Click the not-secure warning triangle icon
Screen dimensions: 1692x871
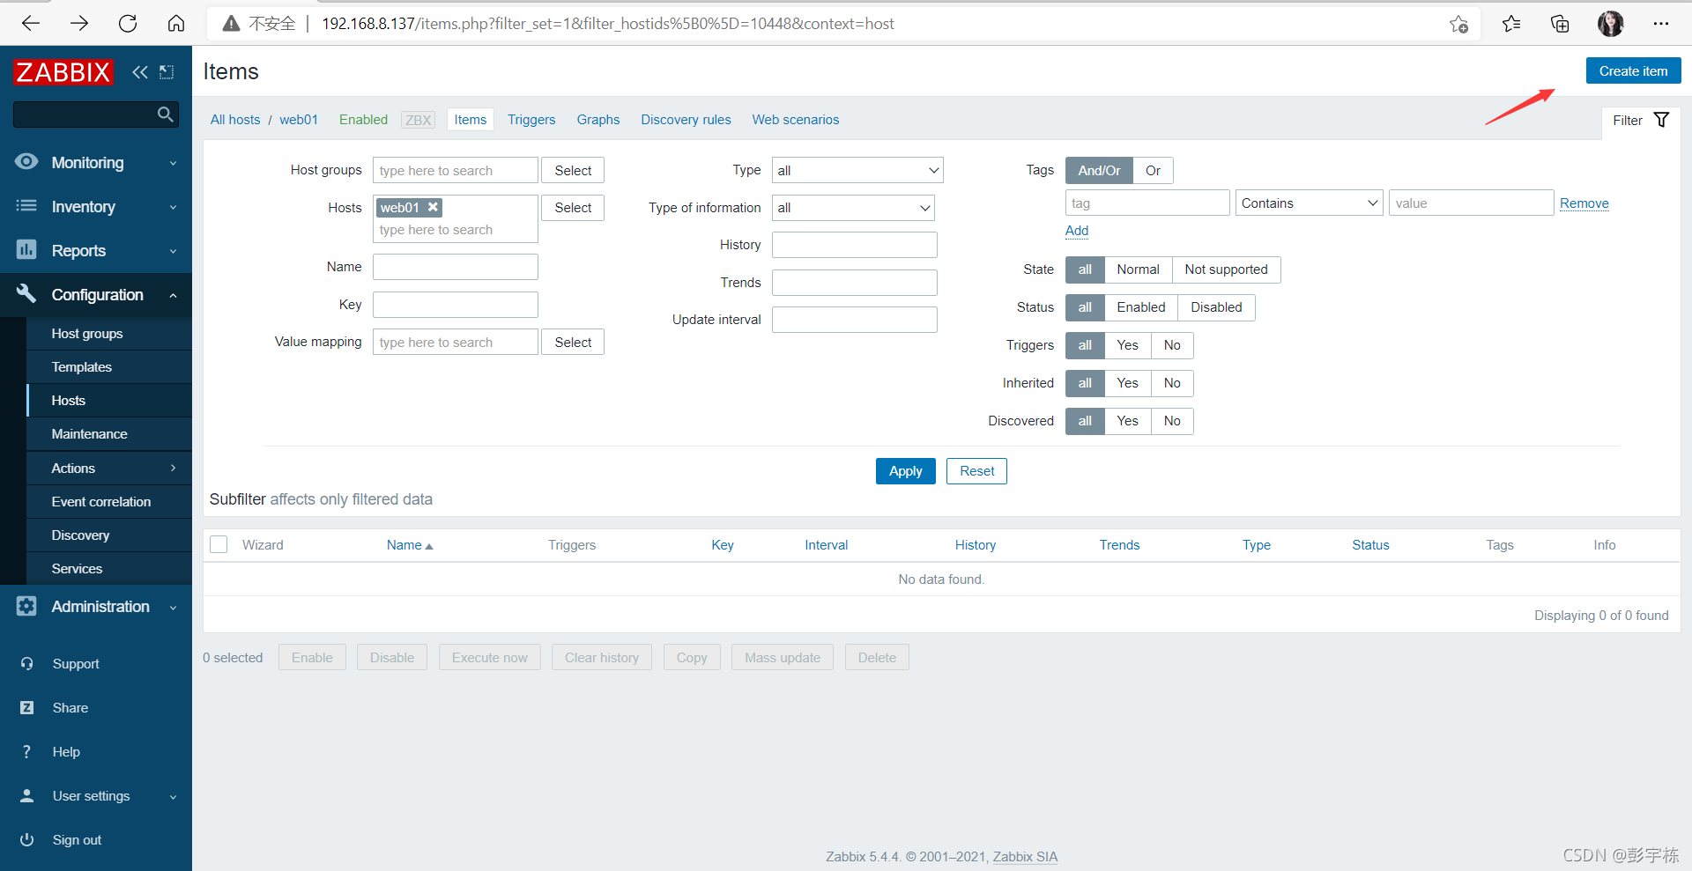(x=231, y=24)
